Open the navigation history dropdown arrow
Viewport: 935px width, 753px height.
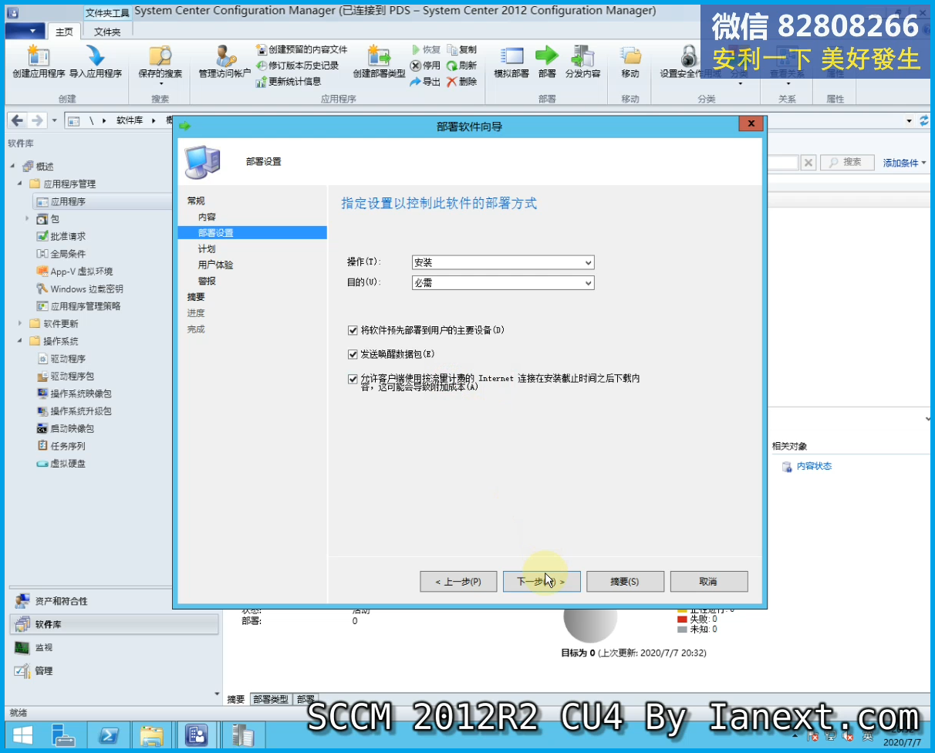click(54, 121)
